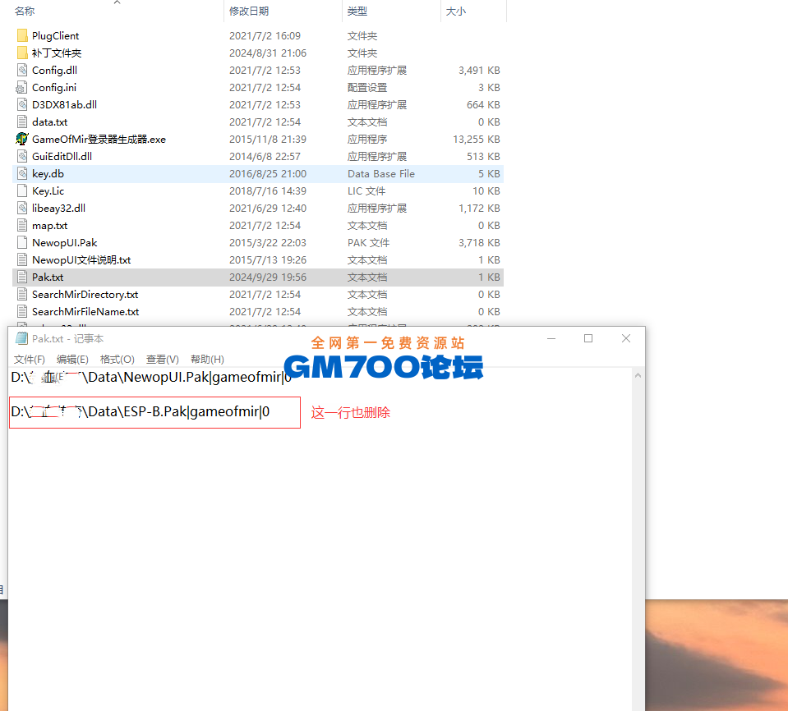Select the SearchMirDirectory.txt file
This screenshot has width=788, height=711.
(x=85, y=295)
